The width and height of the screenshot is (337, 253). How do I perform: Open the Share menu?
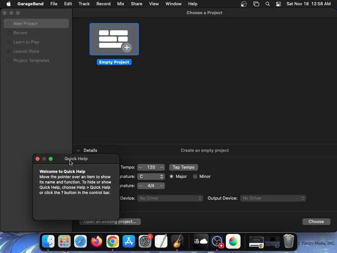click(137, 4)
